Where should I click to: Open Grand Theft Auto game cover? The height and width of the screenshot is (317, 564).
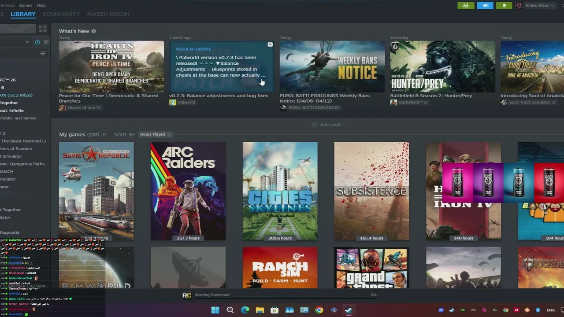pos(371,268)
